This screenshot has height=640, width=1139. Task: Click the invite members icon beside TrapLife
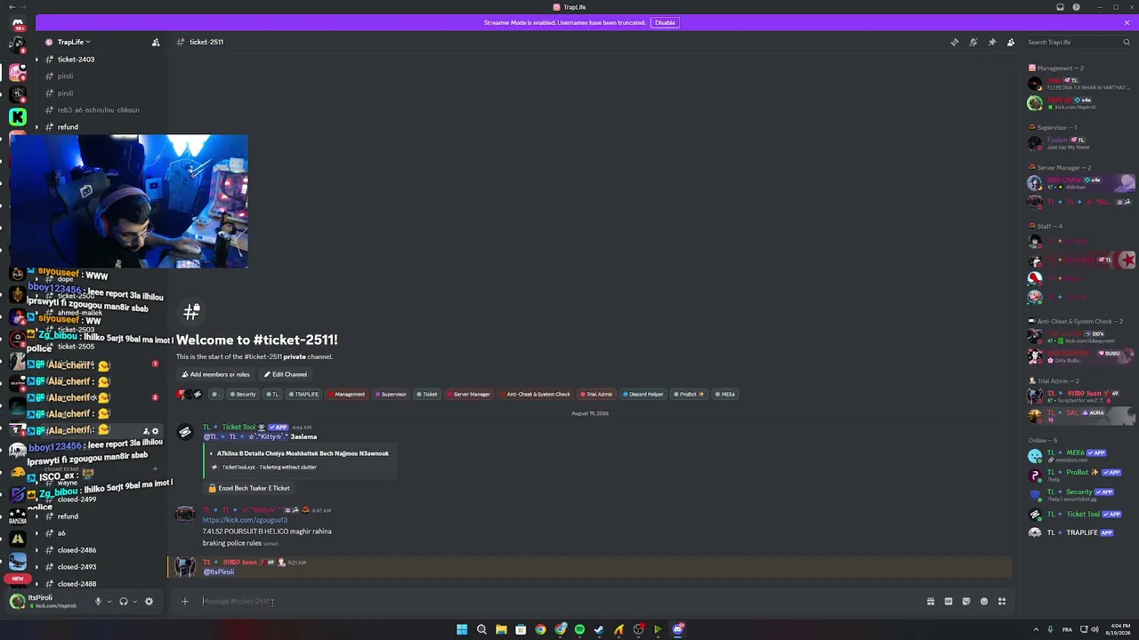(x=156, y=42)
